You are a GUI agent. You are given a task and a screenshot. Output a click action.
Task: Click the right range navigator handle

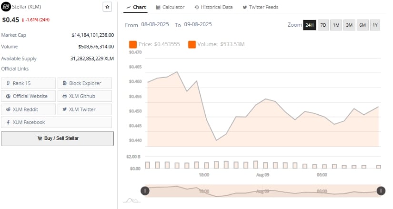tap(381, 191)
